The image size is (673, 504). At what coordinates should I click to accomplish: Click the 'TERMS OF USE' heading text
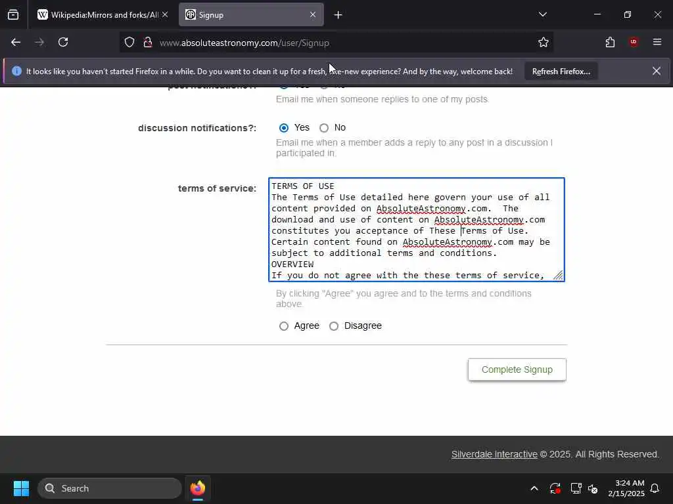pyautogui.click(x=302, y=186)
